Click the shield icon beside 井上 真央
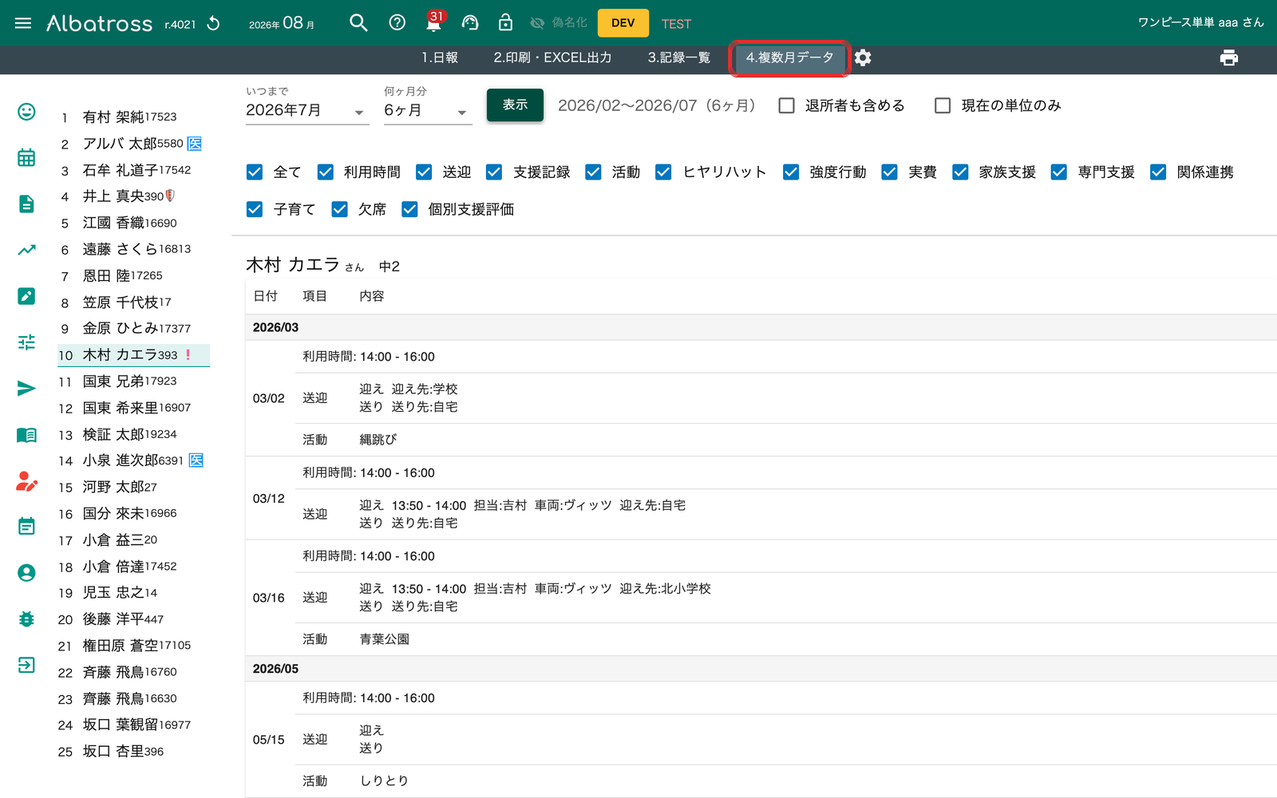The height and width of the screenshot is (798, 1277). coord(170,196)
